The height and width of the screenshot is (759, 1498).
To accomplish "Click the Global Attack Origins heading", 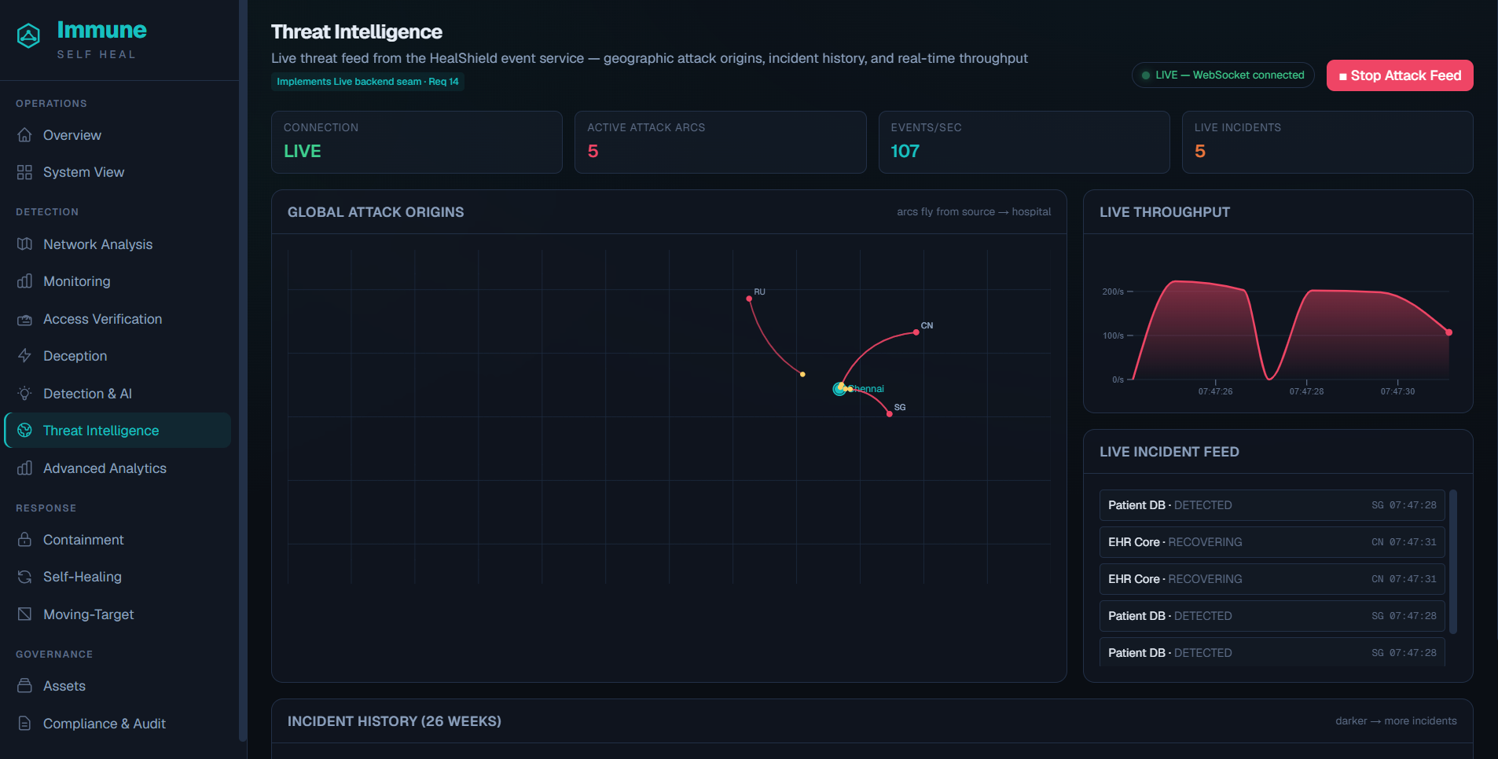I will click(376, 212).
